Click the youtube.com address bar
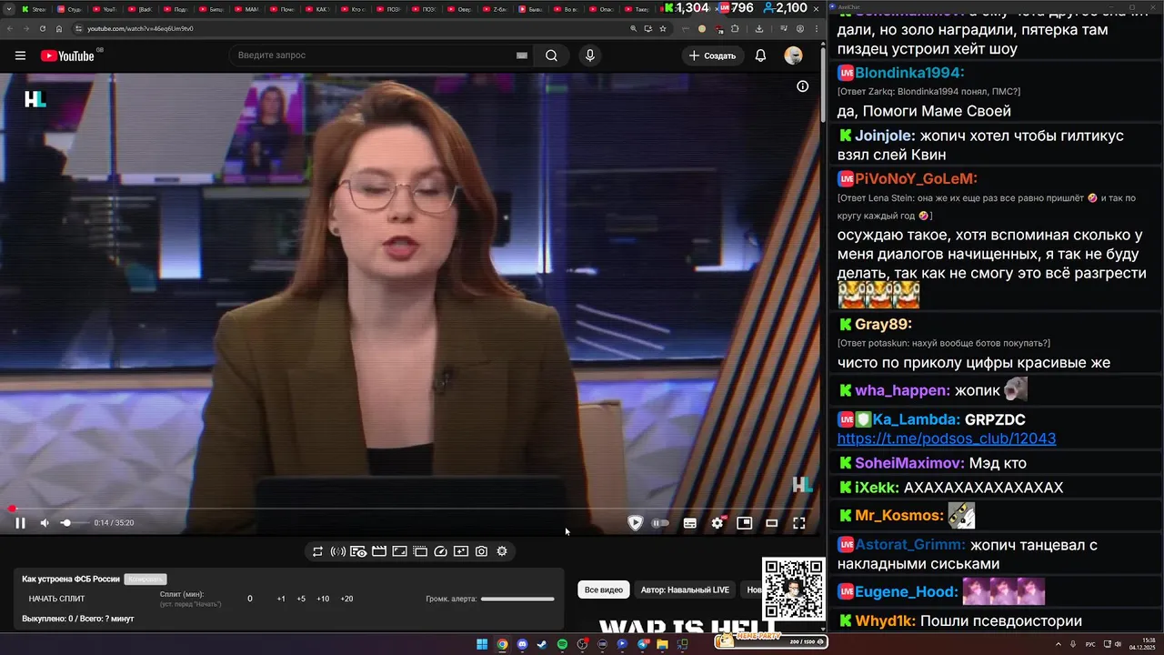 click(x=355, y=28)
